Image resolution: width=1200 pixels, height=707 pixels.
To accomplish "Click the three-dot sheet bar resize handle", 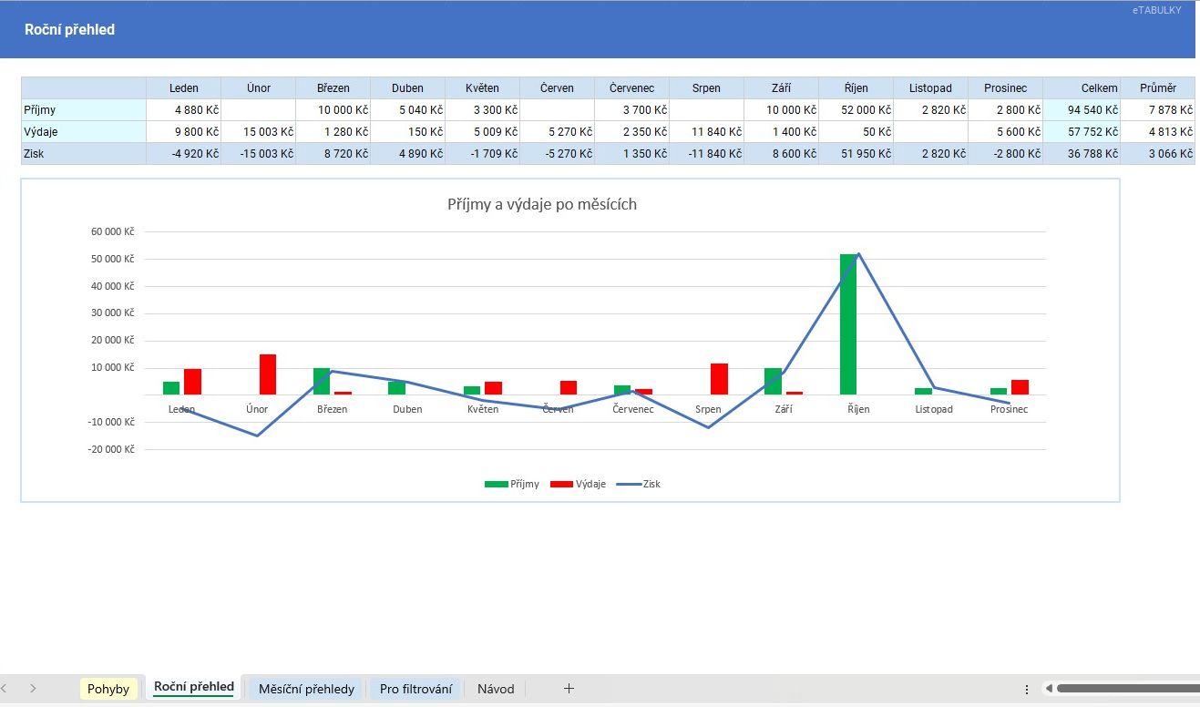I will pyautogui.click(x=1027, y=689).
